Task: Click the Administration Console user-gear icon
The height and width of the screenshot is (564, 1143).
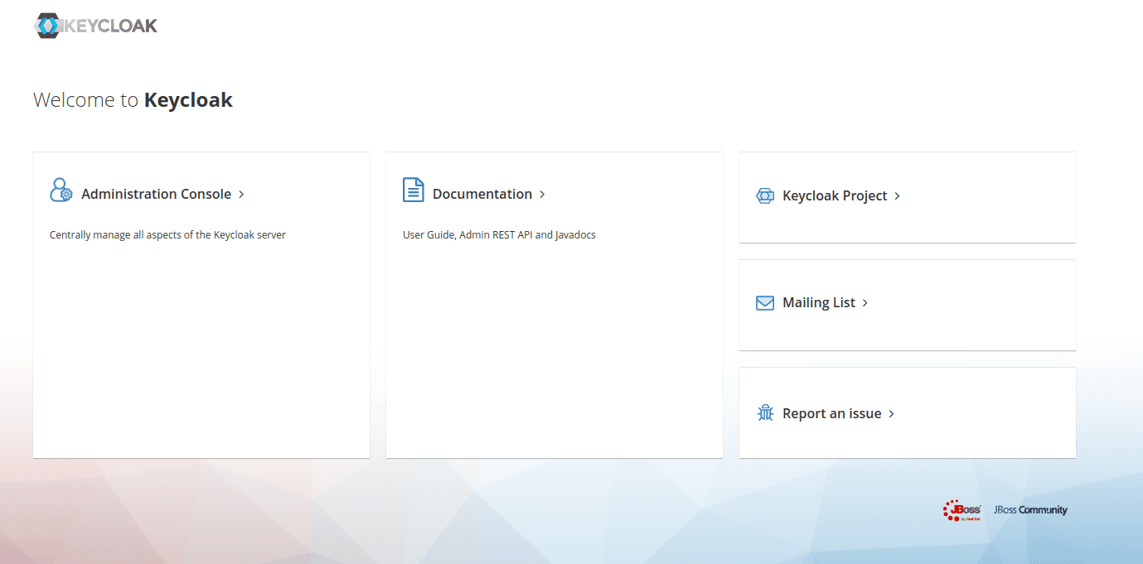Action: coord(61,190)
